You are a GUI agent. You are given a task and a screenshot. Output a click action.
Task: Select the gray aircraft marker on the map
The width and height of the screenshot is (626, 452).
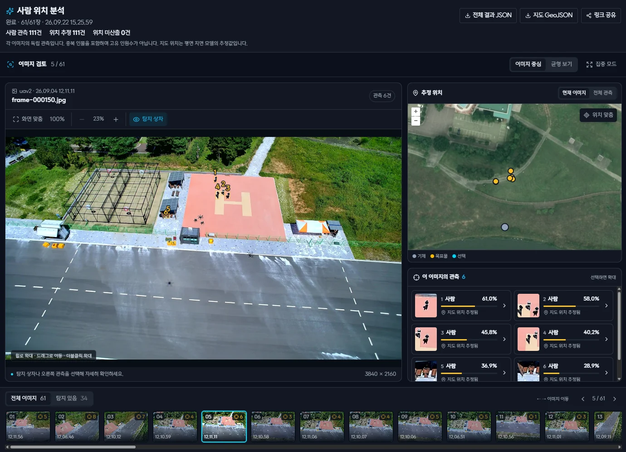[x=505, y=227]
